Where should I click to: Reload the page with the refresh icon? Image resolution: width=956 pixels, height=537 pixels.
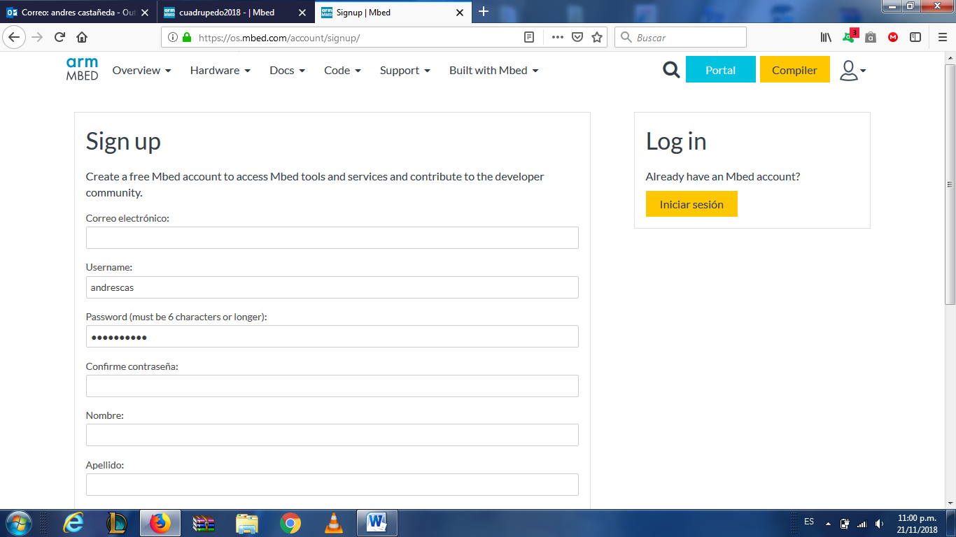click(x=59, y=38)
